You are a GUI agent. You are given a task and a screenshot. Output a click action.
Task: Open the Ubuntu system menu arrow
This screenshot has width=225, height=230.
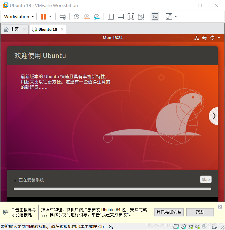click(219, 38)
